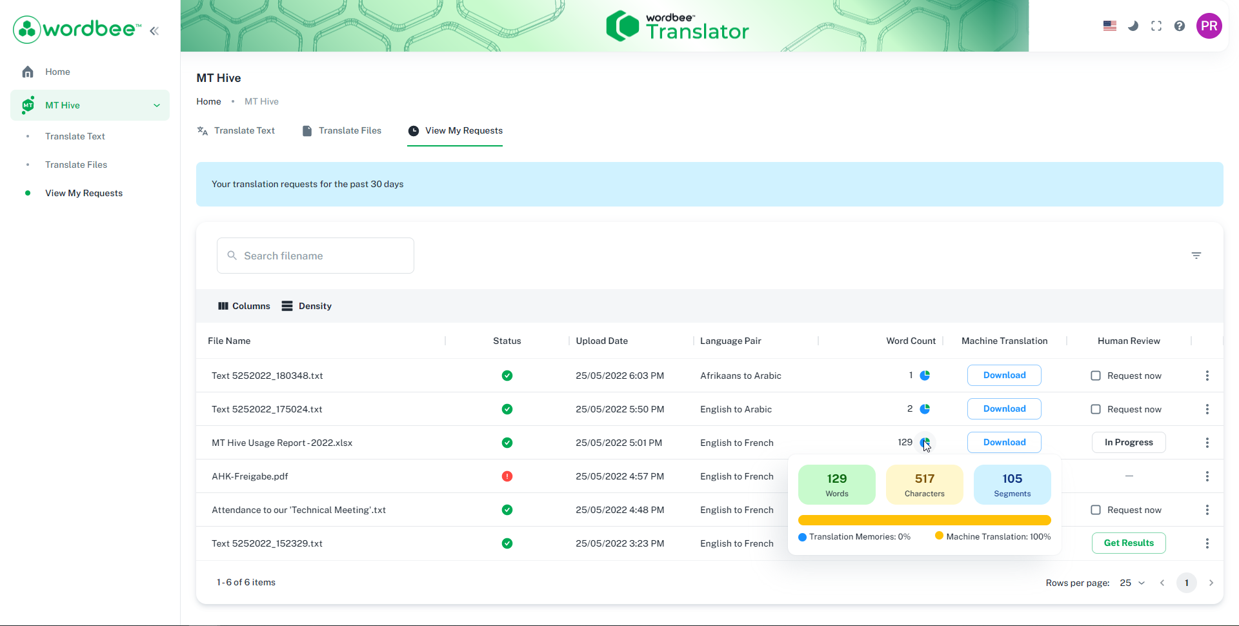Enter fullscreen with the expand icon

[x=1156, y=26]
